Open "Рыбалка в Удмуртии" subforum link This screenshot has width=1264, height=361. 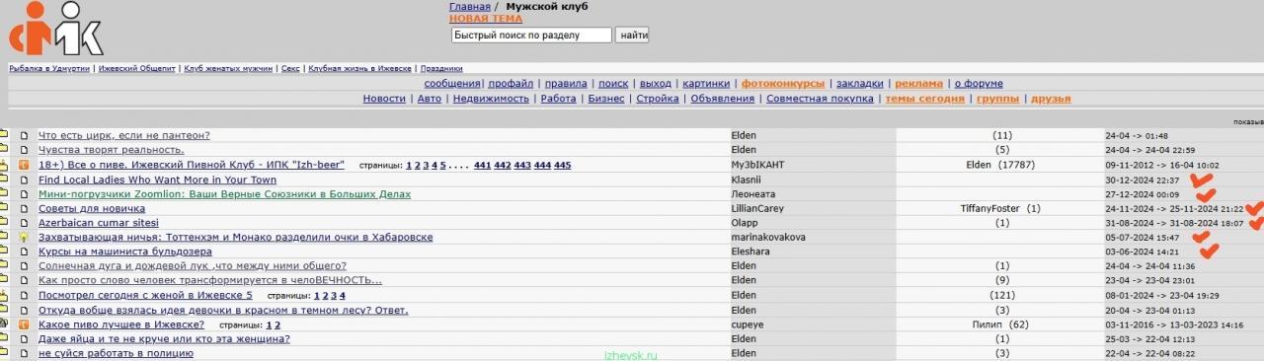(x=49, y=69)
